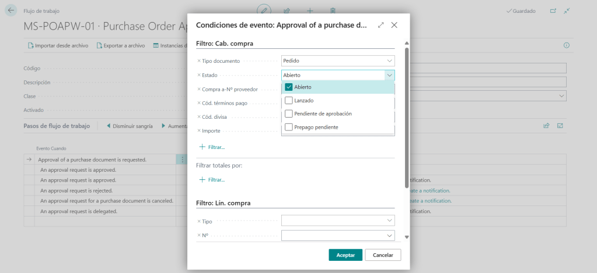This screenshot has width=597, height=273.
Task: Tick the Prepago pendiente checkbox
Action: pos(288,127)
